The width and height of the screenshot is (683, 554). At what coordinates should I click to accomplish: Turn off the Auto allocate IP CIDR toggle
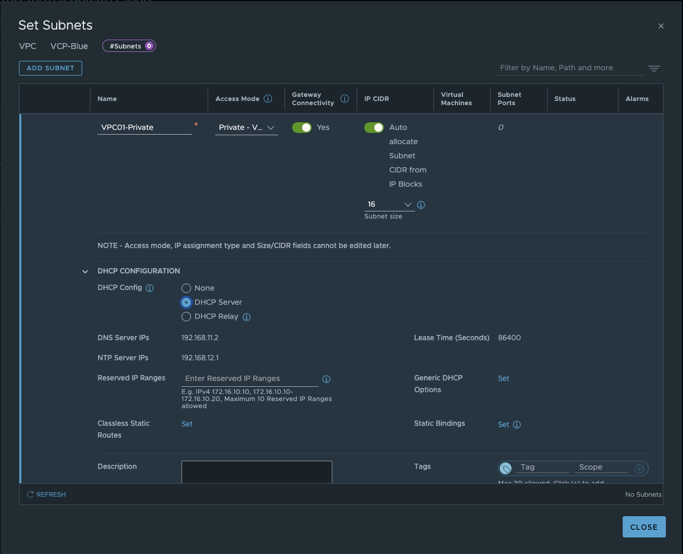click(373, 127)
